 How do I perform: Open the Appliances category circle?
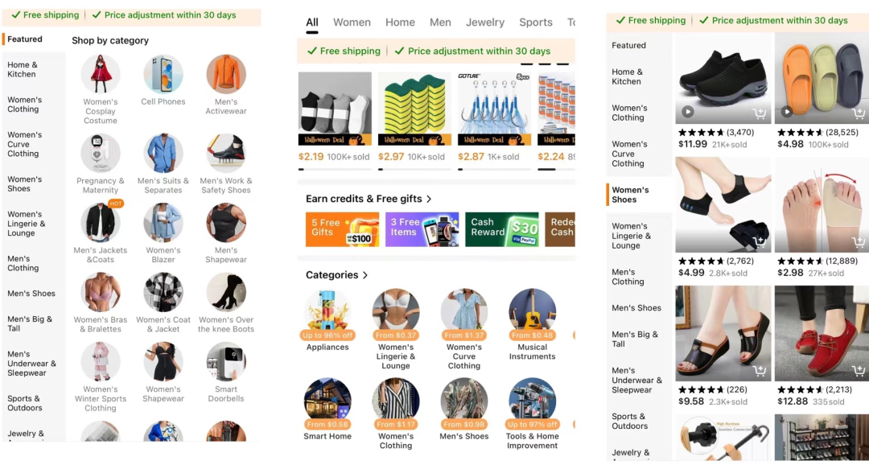(x=327, y=313)
